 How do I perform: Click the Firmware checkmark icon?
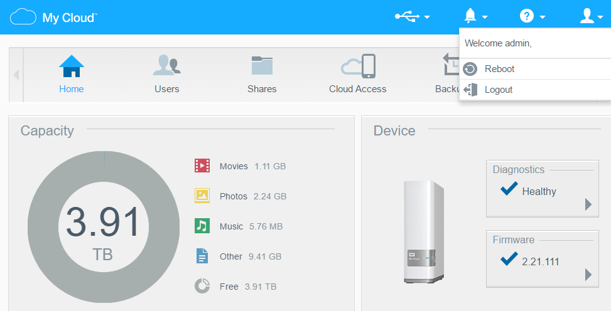pyautogui.click(x=509, y=258)
